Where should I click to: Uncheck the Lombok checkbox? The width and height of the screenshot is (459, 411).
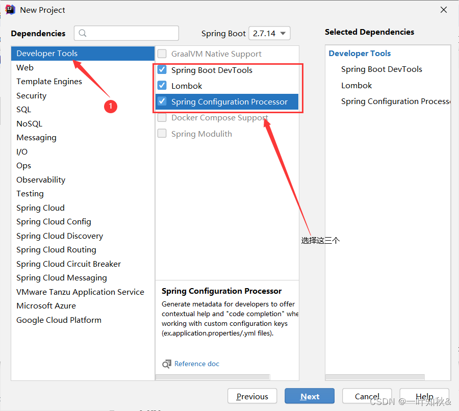[x=162, y=86]
